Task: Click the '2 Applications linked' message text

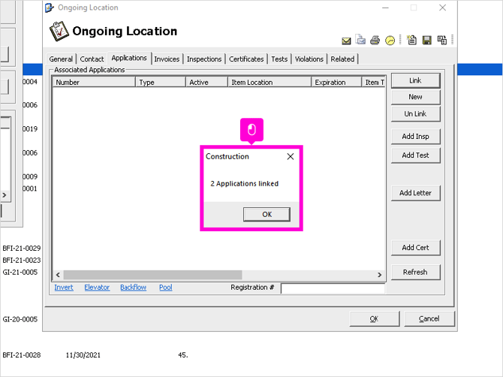Action: pyautogui.click(x=245, y=184)
